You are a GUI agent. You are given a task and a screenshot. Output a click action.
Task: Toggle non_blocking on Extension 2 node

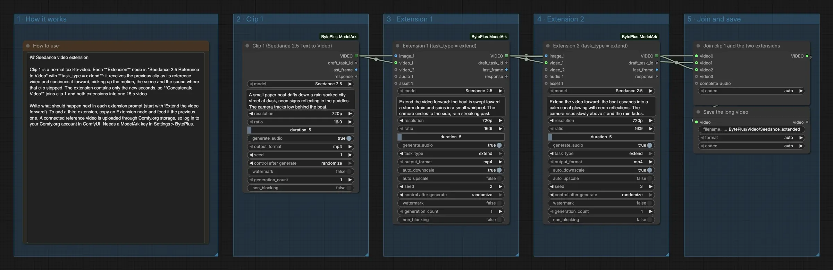point(601,220)
